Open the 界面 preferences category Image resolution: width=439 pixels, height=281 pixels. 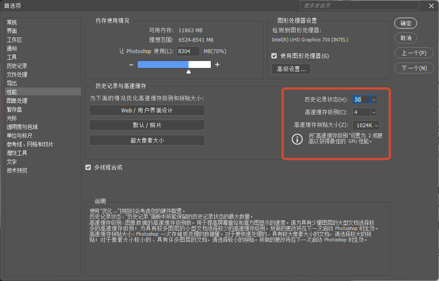pos(43,31)
